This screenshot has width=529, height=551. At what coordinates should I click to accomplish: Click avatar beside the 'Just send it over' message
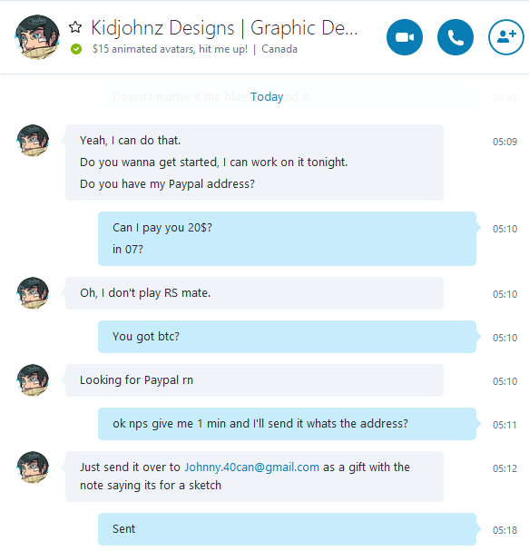click(x=33, y=467)
